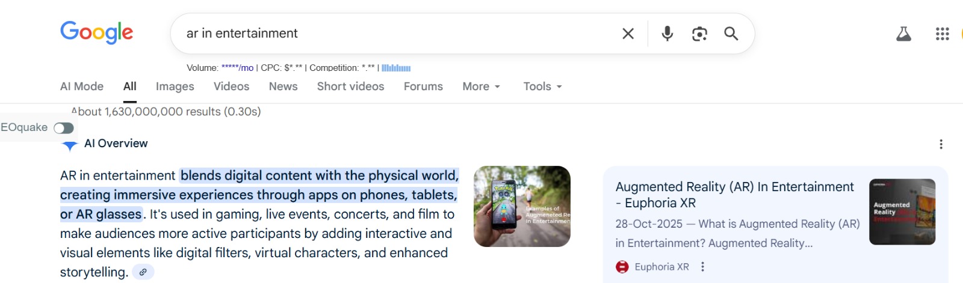
Task: Switch to the Images tab
Action: (175, 87)
